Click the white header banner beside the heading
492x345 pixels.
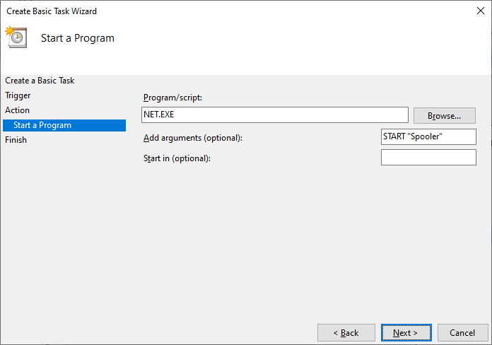pos(301,47)
